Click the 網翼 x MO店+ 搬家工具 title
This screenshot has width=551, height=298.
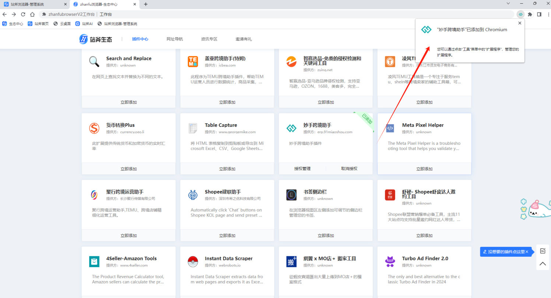[x=330, y=259]
